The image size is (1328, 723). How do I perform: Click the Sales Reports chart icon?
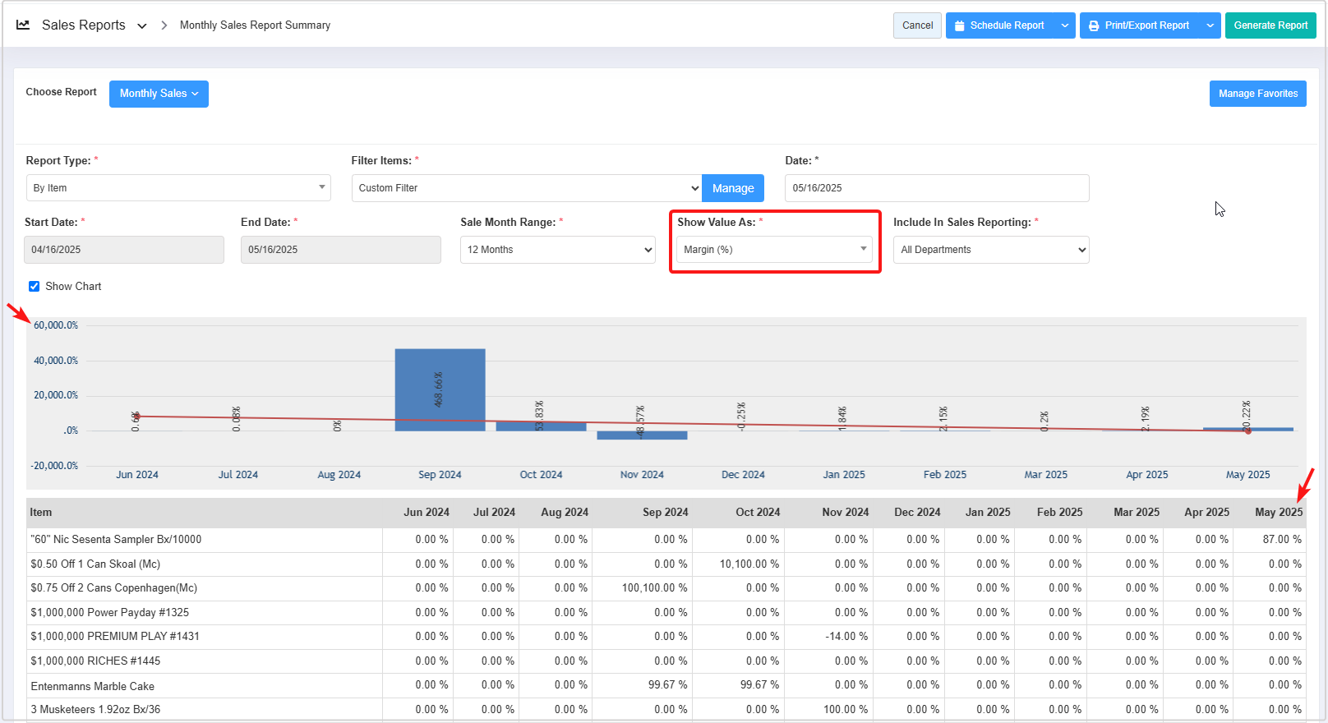pyautogui.click(x=23, y=25)
